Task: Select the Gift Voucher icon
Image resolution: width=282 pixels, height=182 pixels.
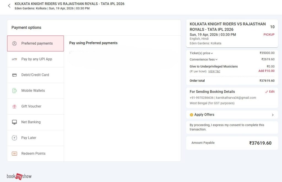Action: coord(14,106)
